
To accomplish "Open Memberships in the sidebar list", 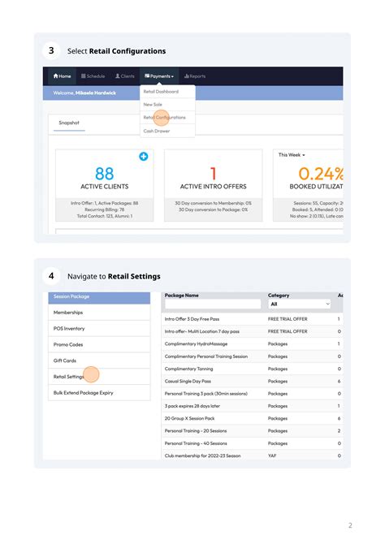I will [99, 313].
